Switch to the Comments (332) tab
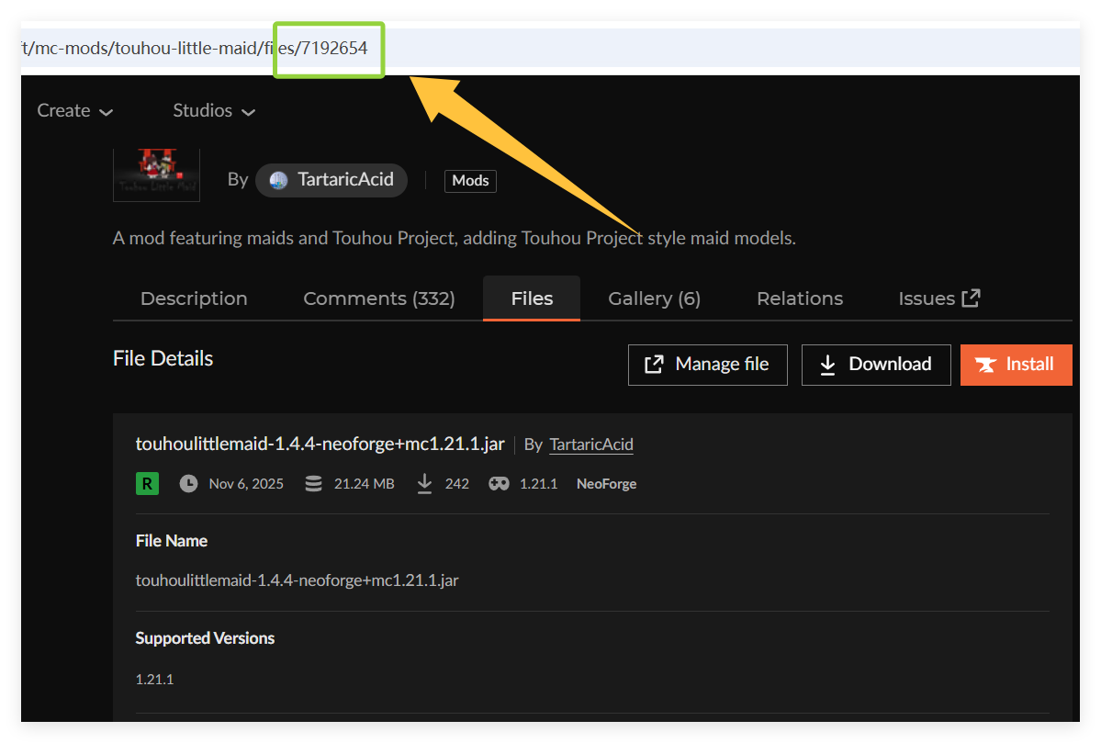Image resolution: width=1101 pixels, height=743 pixels. point(379,298)
